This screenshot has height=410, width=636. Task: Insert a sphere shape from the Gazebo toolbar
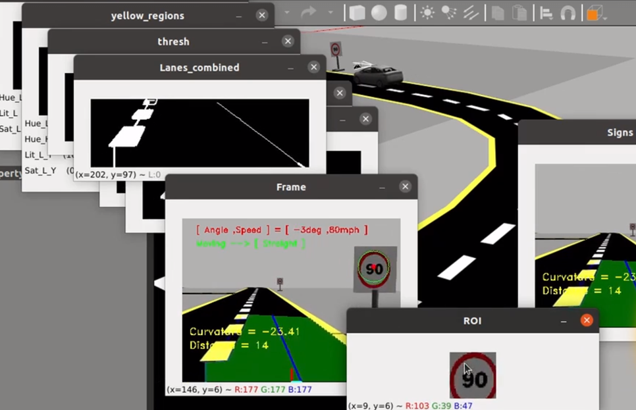click(x=379, y=13)
